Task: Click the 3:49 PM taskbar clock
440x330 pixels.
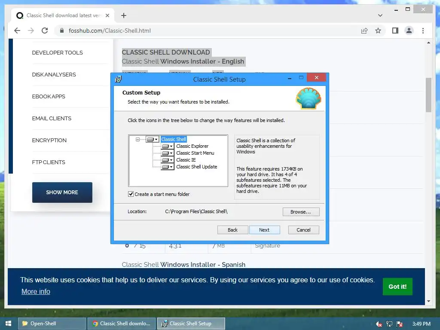Action: pos(421,324)
